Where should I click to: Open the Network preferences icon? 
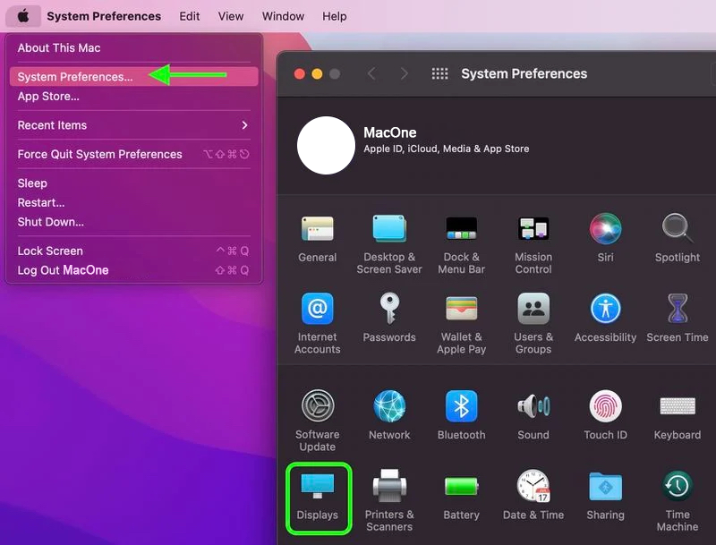click(389, 415)
